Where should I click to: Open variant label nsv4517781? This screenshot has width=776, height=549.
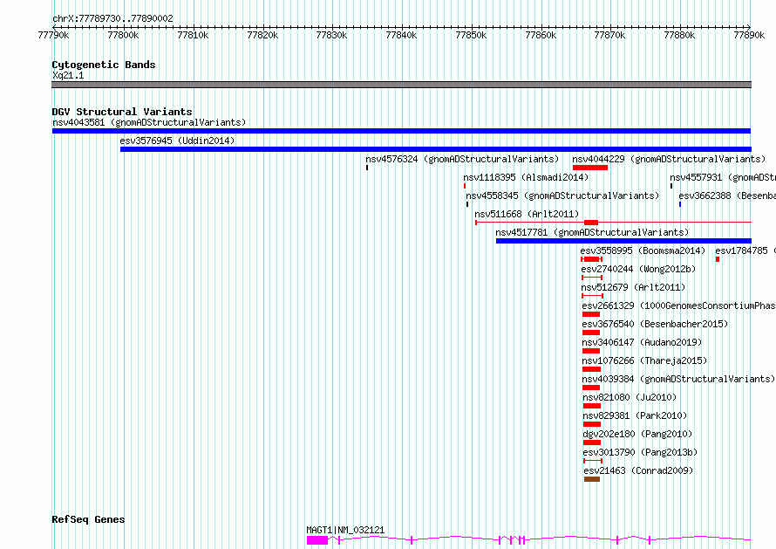click(592, 232)
